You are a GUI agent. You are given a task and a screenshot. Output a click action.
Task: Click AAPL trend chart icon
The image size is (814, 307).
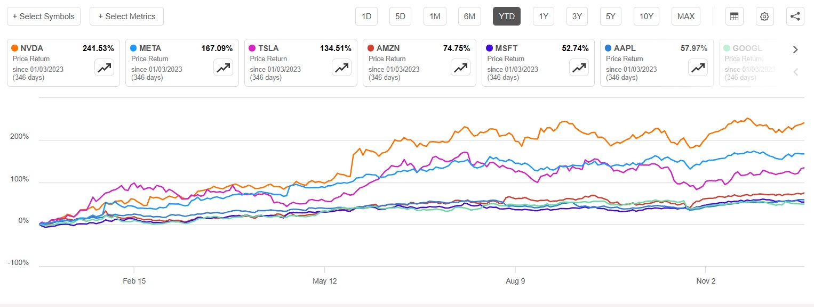(698, 68)
